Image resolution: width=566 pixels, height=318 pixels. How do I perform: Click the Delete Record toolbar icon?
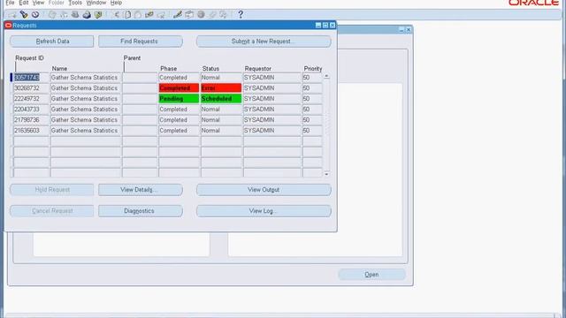pos(161,15)
